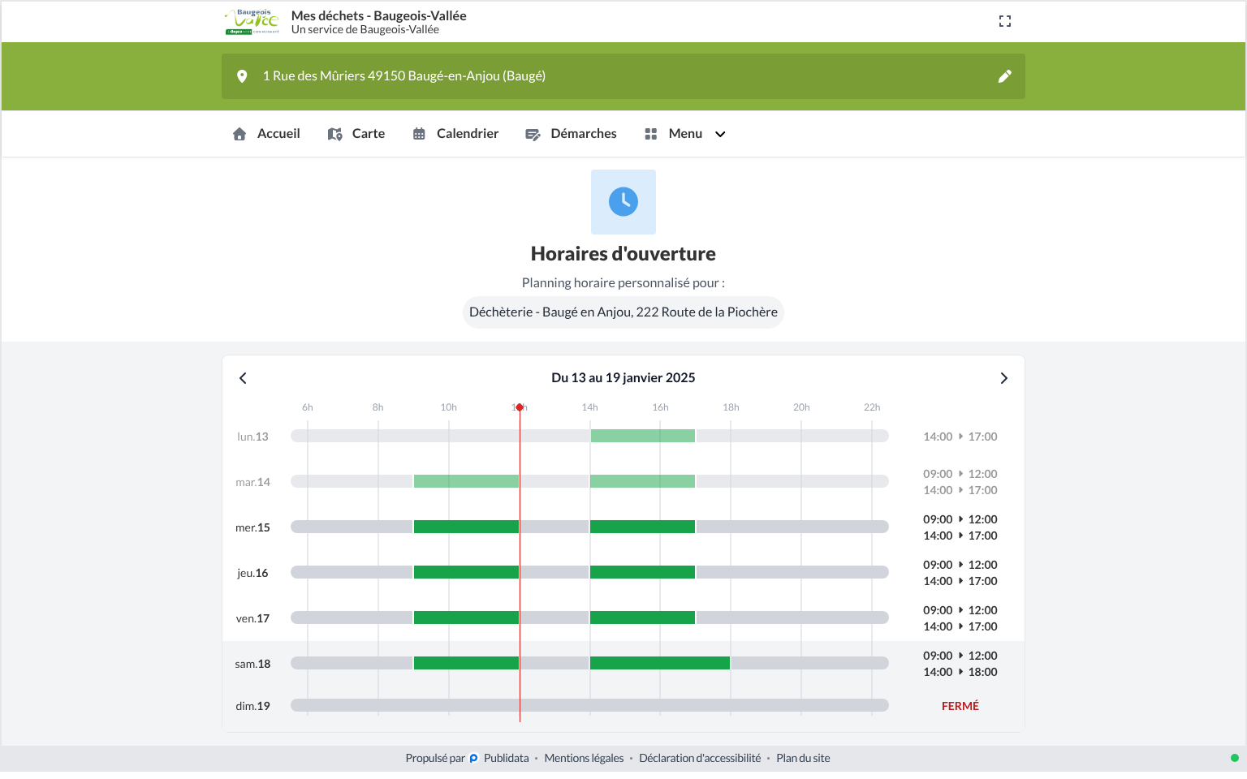Click the Publidata logo icon

pos(473,759)
